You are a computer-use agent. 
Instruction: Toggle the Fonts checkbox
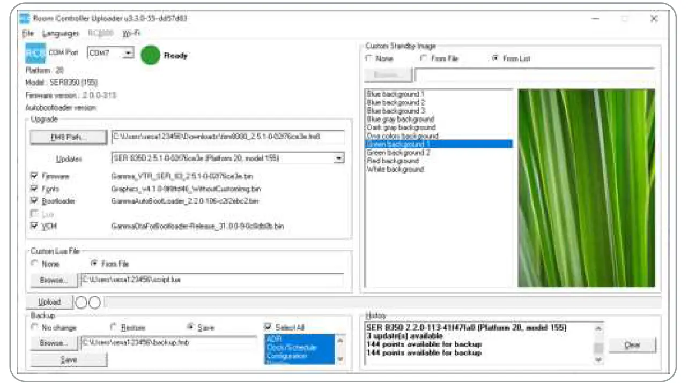35,189
